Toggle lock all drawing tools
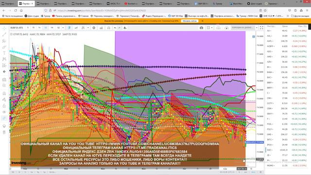Image resolution: width=311 pixels, height=175 pixels. [x=4, y=106]
